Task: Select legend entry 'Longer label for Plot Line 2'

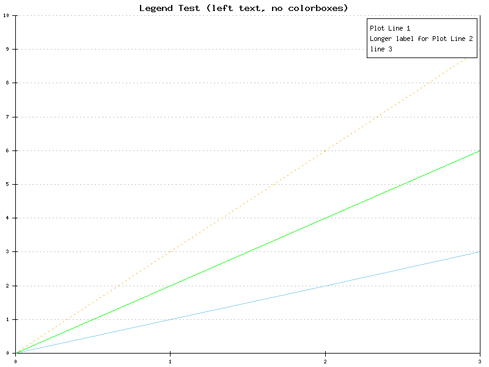Action: 421,39
